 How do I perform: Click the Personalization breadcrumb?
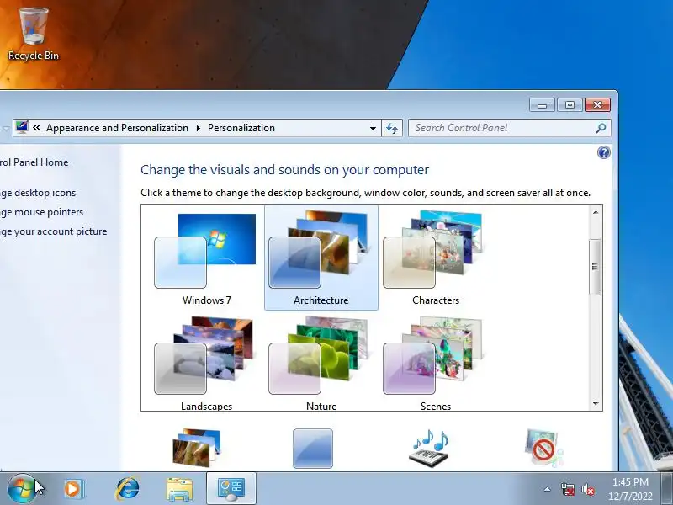pyautogui.click(x=241, y=128)
